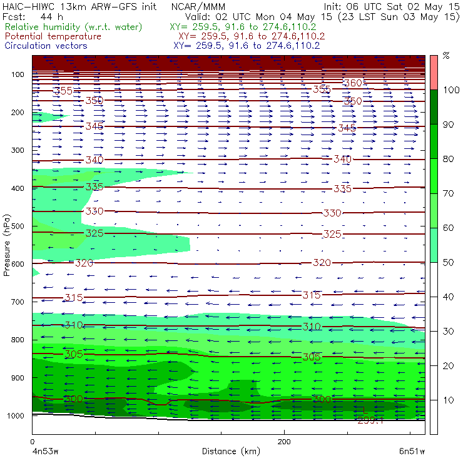Click the pressure axis '100' tick label
The image size is (463, 463).
click(x=18, y=74)
